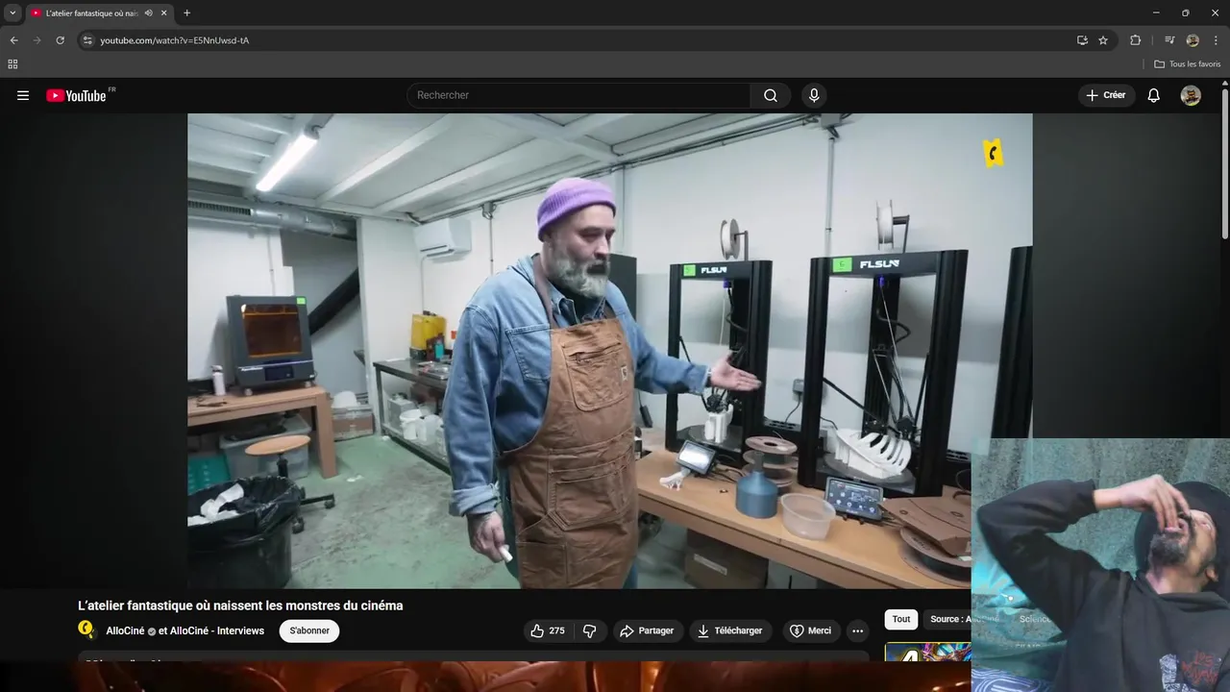1230x692 pixels.
Task: Dislike the video with thumbs down
Action: coord(590,630)
